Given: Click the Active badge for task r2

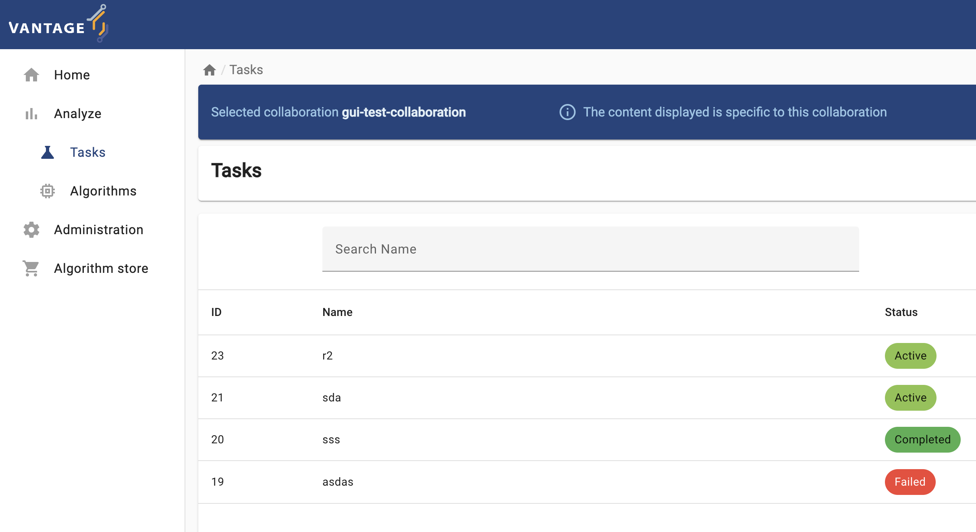Looking at the screenshot, I should coord(911,356).
